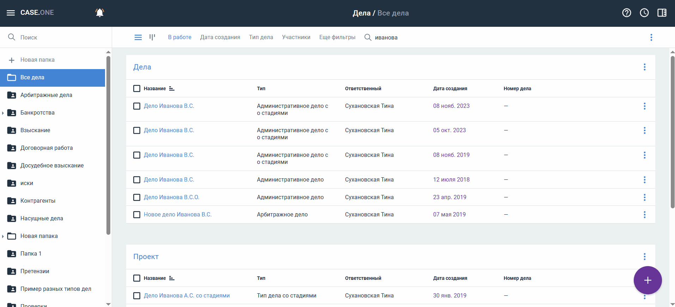Image resolution: width=675 pixels, height=307 pixels.
Task: Check the Дело Иванова В.С.О. row
Action: coord(137,197)
